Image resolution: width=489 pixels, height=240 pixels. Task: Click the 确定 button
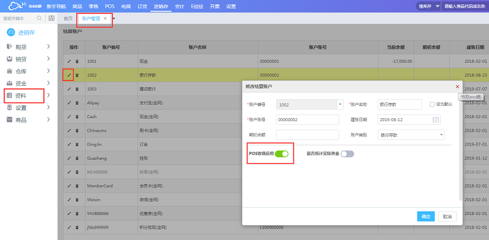coord(425,217)
